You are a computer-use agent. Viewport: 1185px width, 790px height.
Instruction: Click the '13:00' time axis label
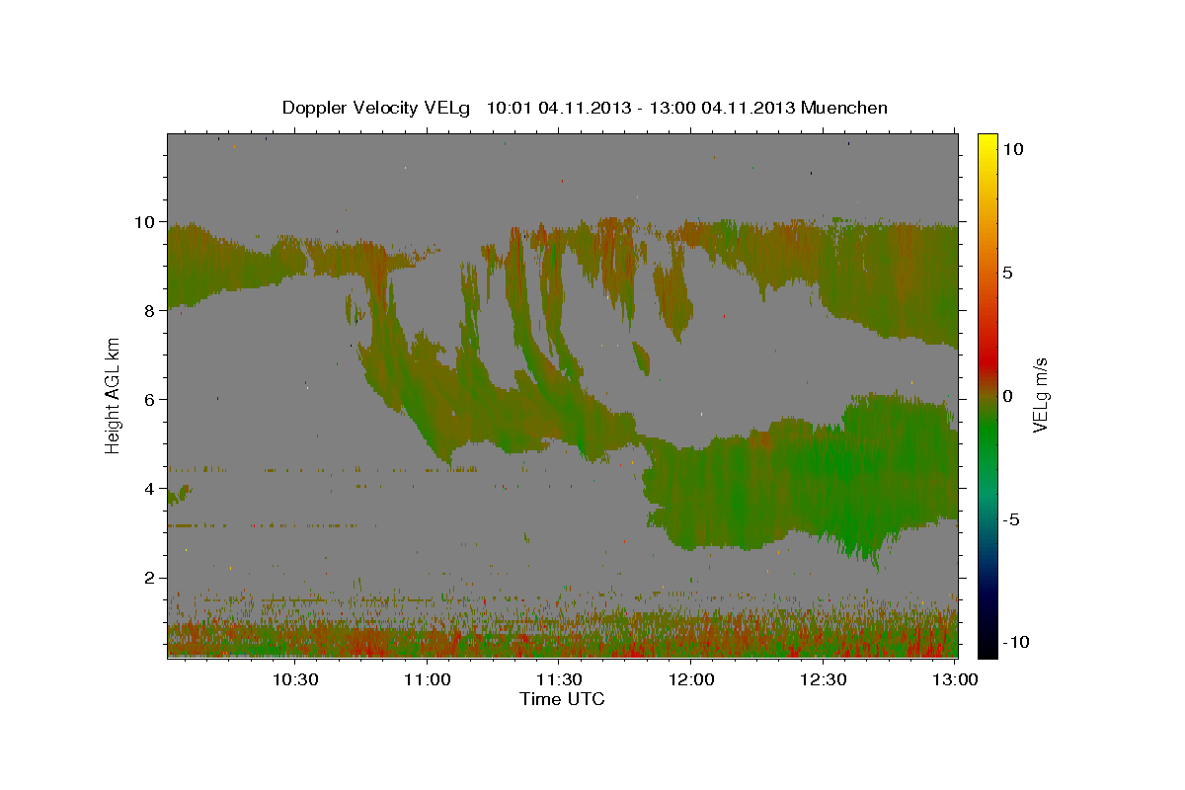click(x=955, y=679)
